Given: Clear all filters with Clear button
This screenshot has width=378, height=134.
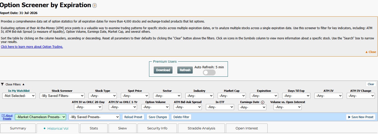Looking at the screenshot, I should [371, 84].
